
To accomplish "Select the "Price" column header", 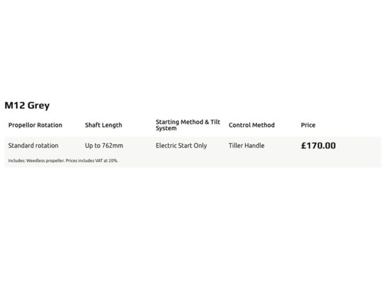I will 308,125.
